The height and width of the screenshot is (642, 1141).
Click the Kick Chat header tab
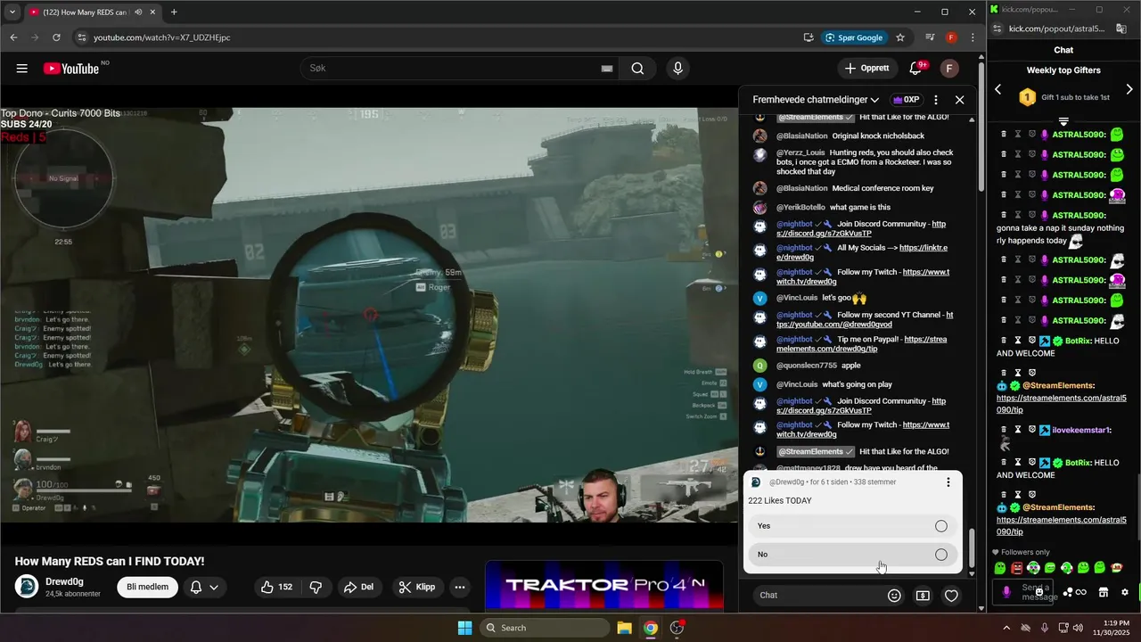pos(1063,50)
